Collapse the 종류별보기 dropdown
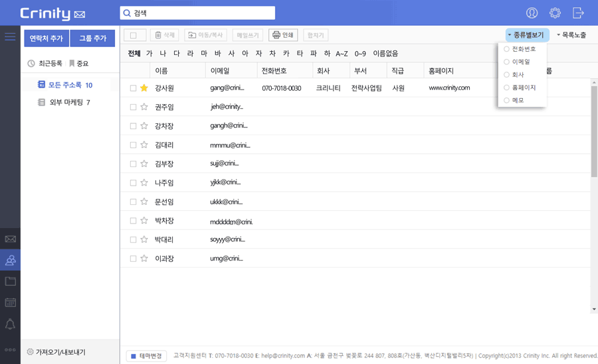 click(528, 35)
